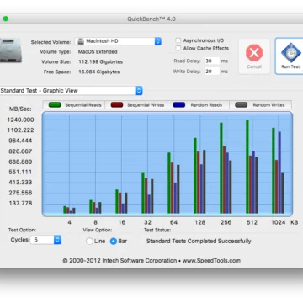Click the MB/Sec: axis heading
This screenshot has width=303, height=303.
pyautogui.click(x=20, y=109)
